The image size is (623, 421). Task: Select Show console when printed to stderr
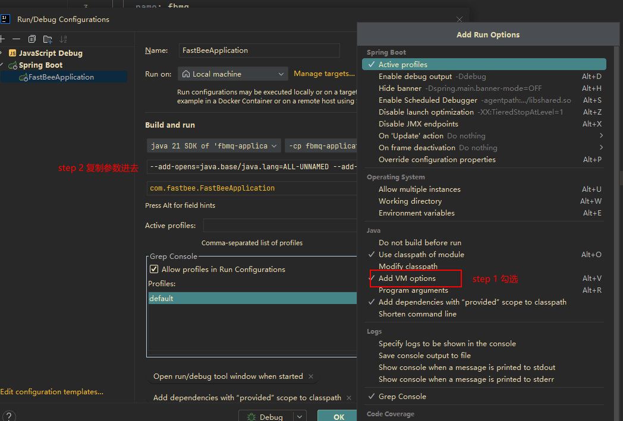pos(484,379)
